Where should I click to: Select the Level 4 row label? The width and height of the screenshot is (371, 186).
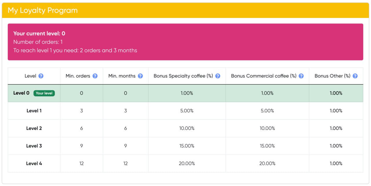tap(34, 163)
